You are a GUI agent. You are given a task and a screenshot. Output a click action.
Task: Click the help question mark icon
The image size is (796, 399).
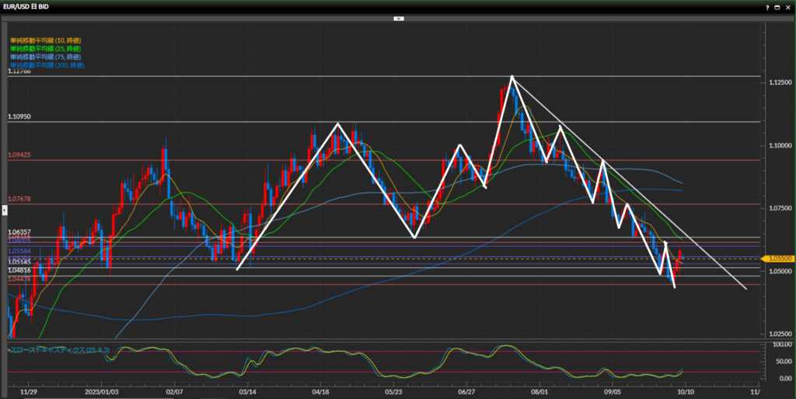766,6
